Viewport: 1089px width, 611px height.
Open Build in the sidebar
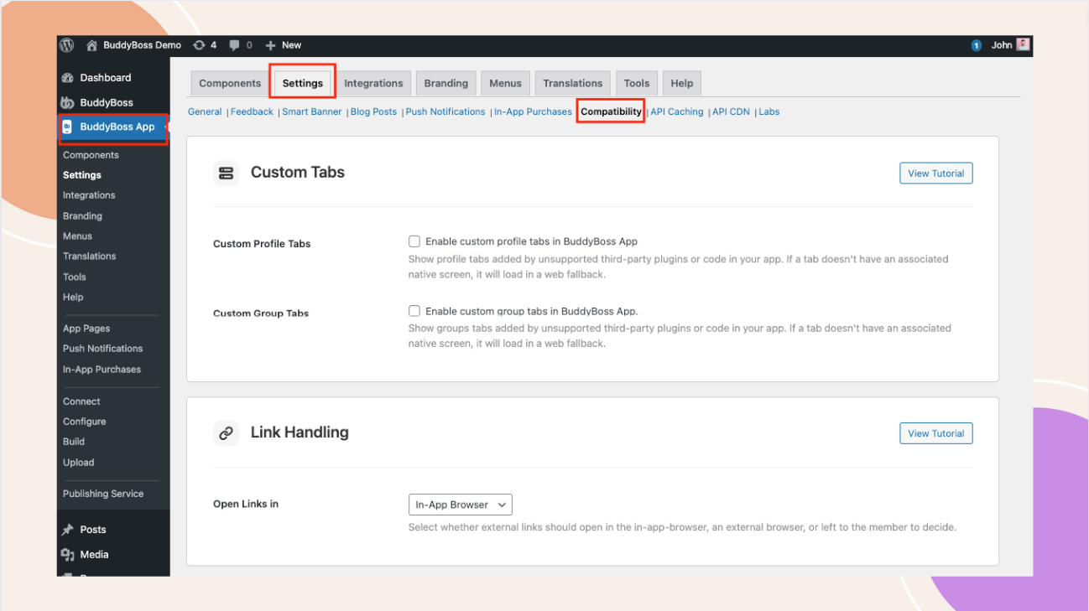(x=74, y=442)
